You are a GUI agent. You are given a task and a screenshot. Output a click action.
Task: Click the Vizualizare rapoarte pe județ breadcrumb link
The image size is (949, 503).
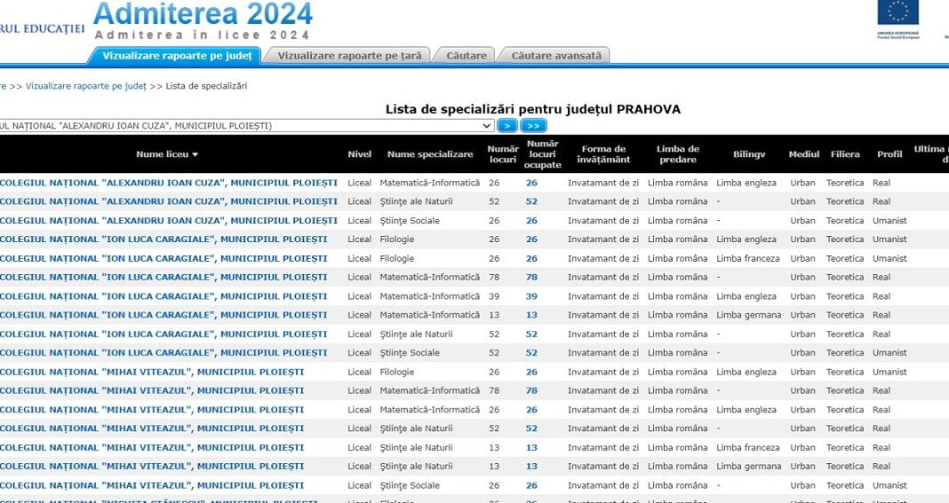(86, 86)
